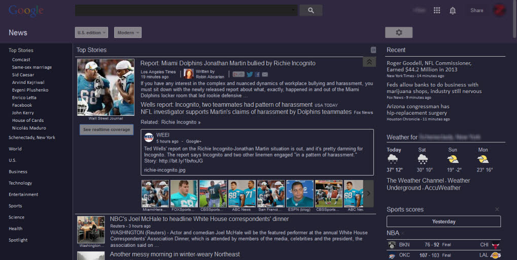This screenshot has height=260, width=517.
Task: Share story via Google+ button
Action: [238, 74]
